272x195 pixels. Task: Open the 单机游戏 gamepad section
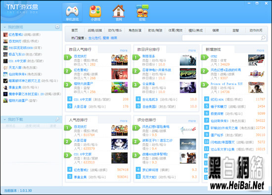point(72,13)
